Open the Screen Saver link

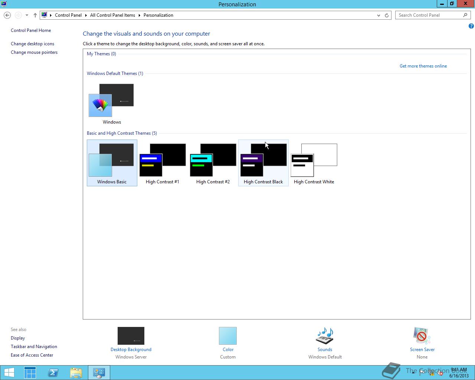(x=422, y=350)
